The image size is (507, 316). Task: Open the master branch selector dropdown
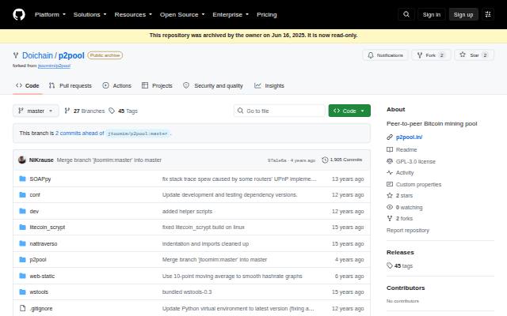click(36, 111)
